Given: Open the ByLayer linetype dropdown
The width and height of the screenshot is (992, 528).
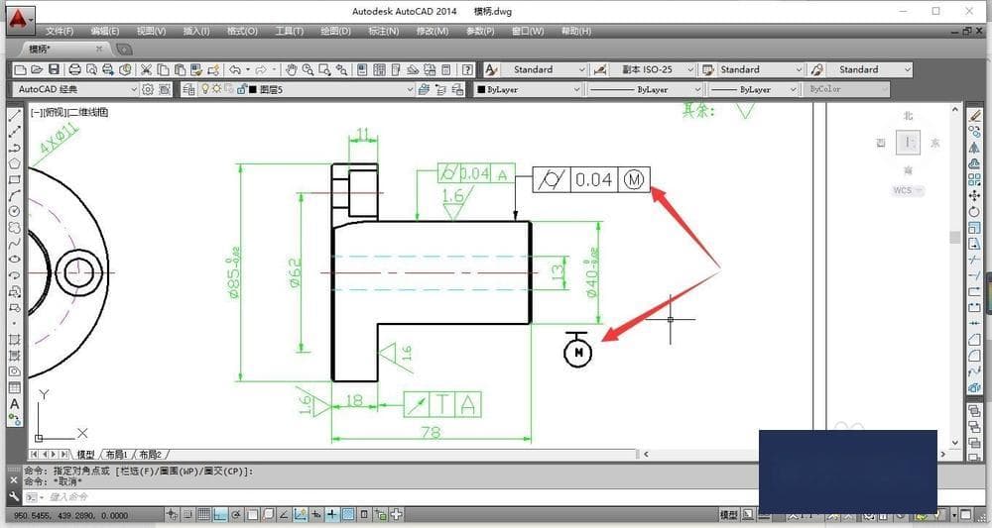Looking at the screenshot, I should click(x=645, y=90).
